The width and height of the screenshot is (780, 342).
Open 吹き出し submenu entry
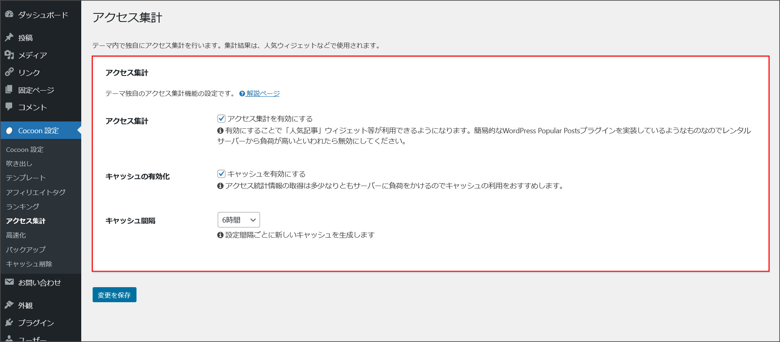[x=19, y=164]
